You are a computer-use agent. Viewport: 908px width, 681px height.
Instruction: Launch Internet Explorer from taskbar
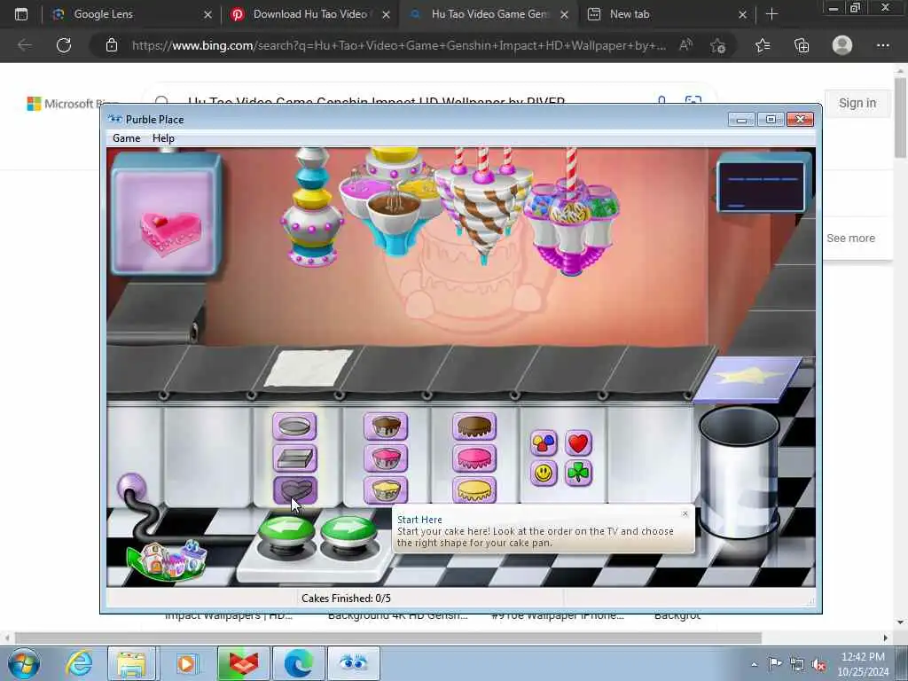pos(79,663)
